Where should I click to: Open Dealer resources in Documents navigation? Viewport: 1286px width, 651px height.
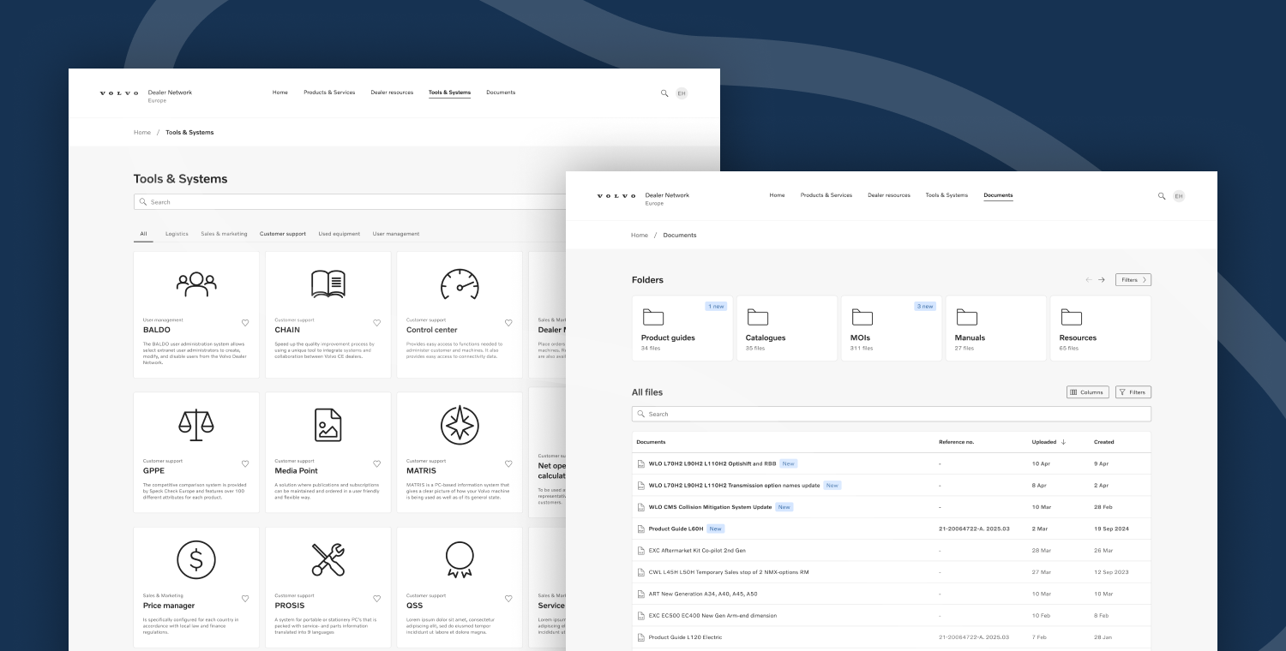pos(888,195)
